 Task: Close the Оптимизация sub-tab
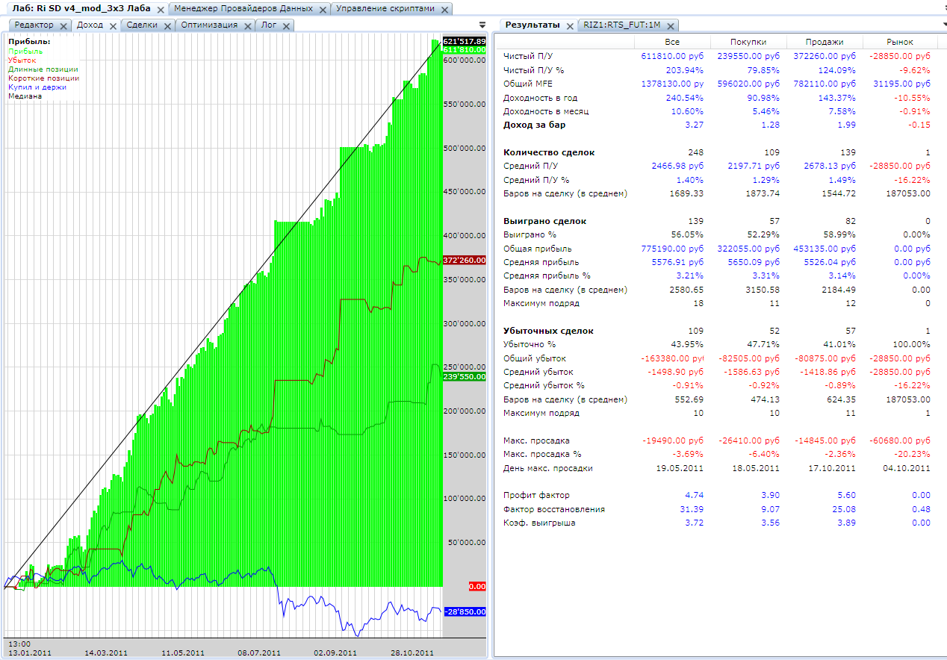248,25
